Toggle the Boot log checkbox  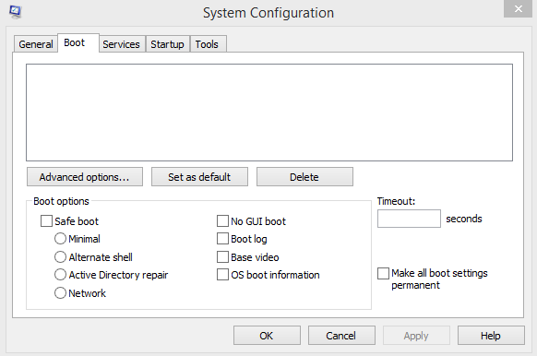click(x=222, y=239)
